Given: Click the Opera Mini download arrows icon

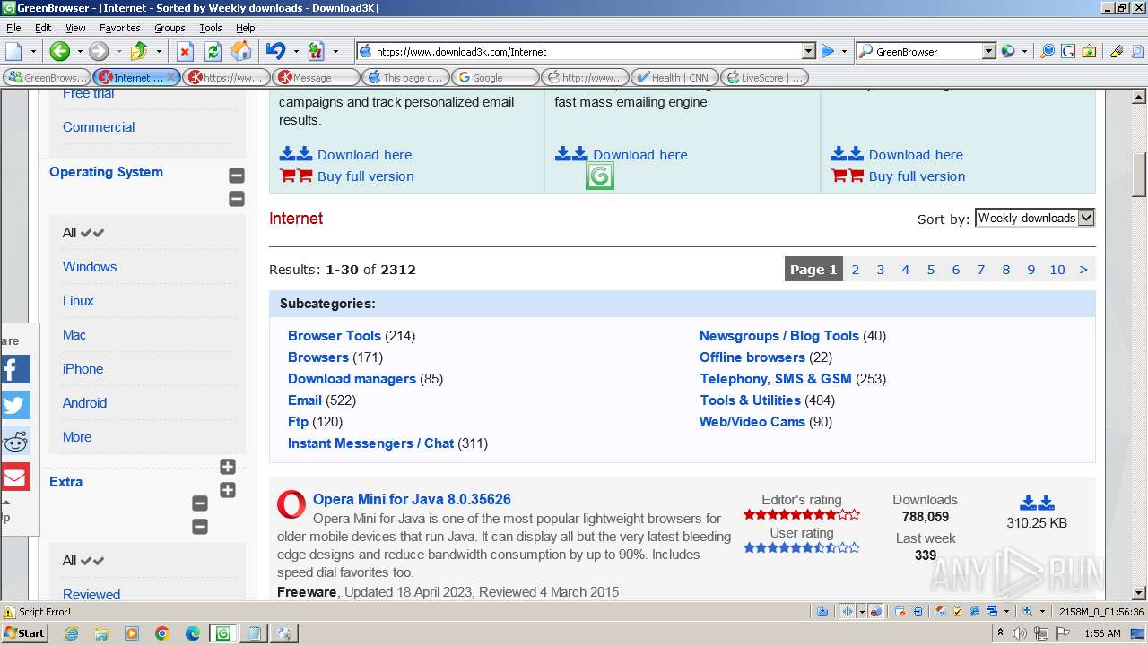Looking at the screenshot, I should 1037,503.
